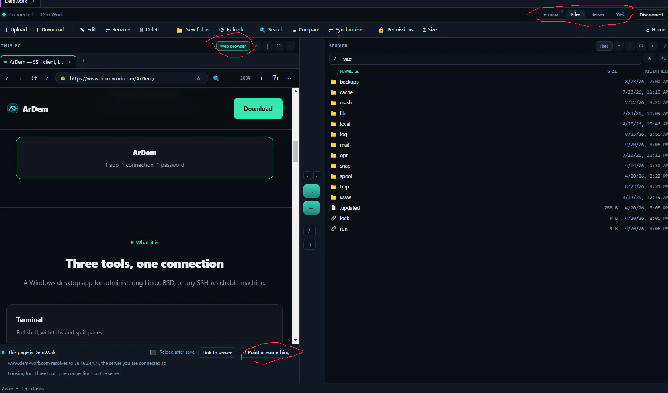Click Compare in the toolbar

point(306,30)
